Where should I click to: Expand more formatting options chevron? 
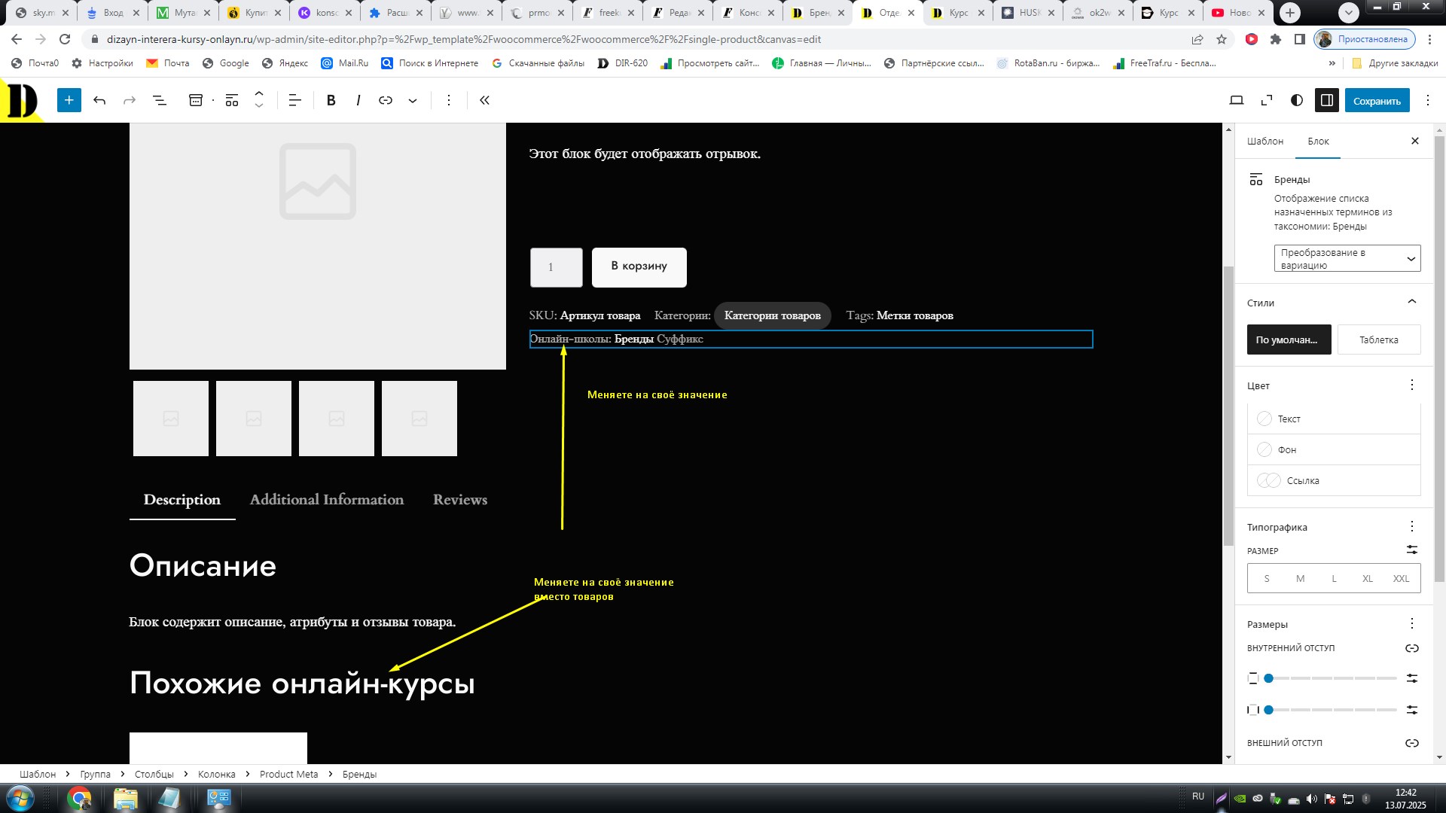pos(413,100)
